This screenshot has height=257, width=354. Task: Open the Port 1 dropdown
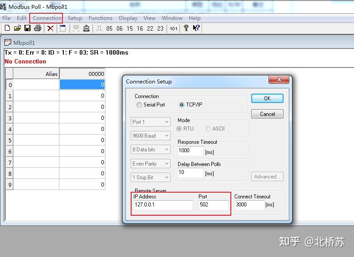click(x=150, y=122)
